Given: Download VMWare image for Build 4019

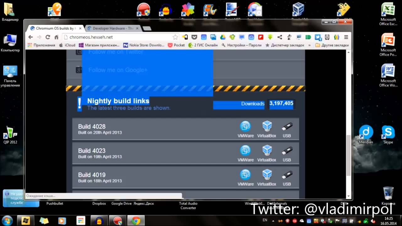Looking at the screenshot, I should point(246,178).
